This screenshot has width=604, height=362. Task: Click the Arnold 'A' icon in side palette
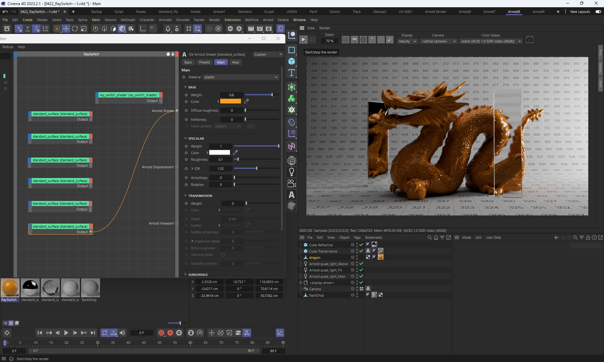point(292,195)
